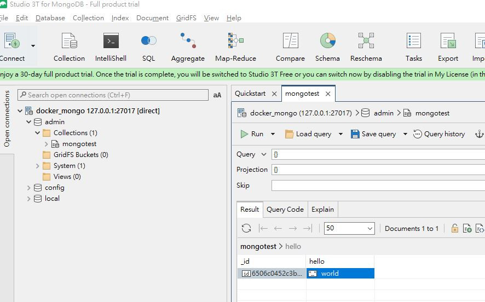The image size is (485, 302).
Task: Open the Connect dropdown arrow
Action: pos(33,46)
